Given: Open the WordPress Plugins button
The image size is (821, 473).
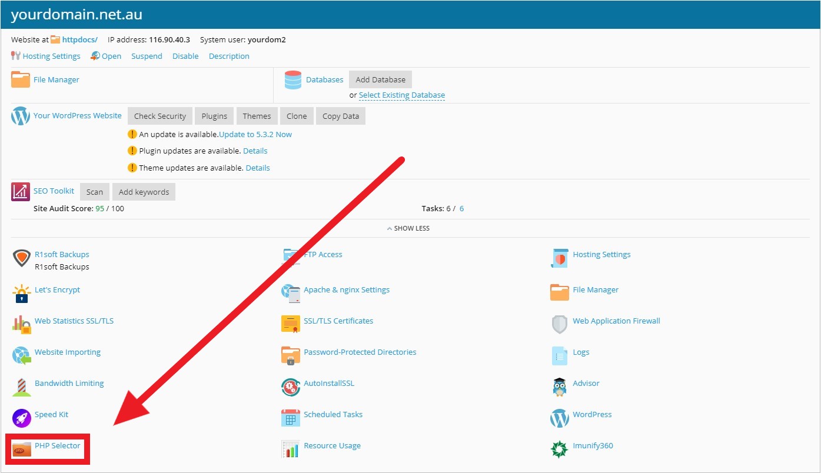Looking at the screenshot, I should 214,116.
